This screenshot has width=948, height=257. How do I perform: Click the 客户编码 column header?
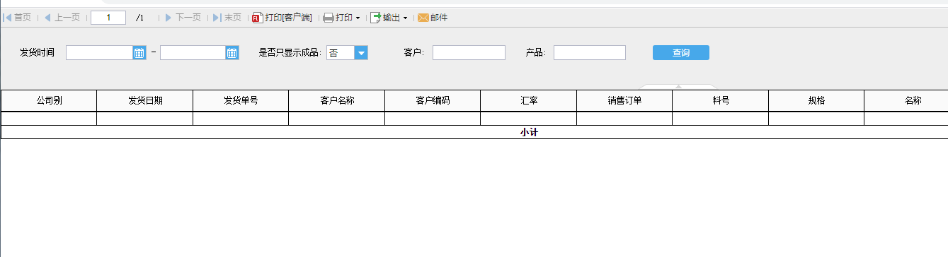433,100
